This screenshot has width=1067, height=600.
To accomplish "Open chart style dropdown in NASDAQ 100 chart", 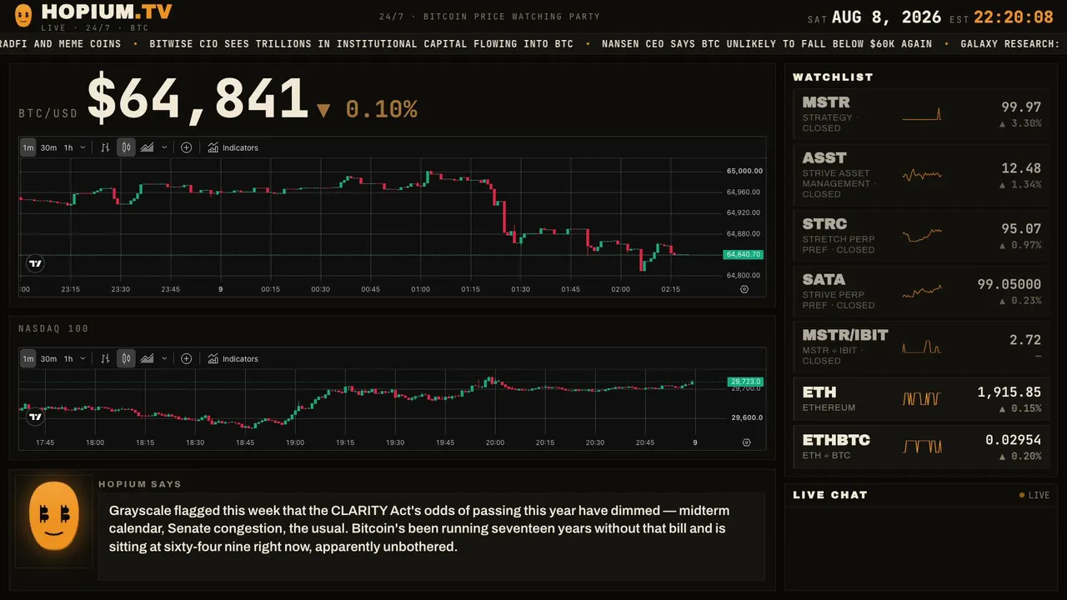I will pos(164,358).
